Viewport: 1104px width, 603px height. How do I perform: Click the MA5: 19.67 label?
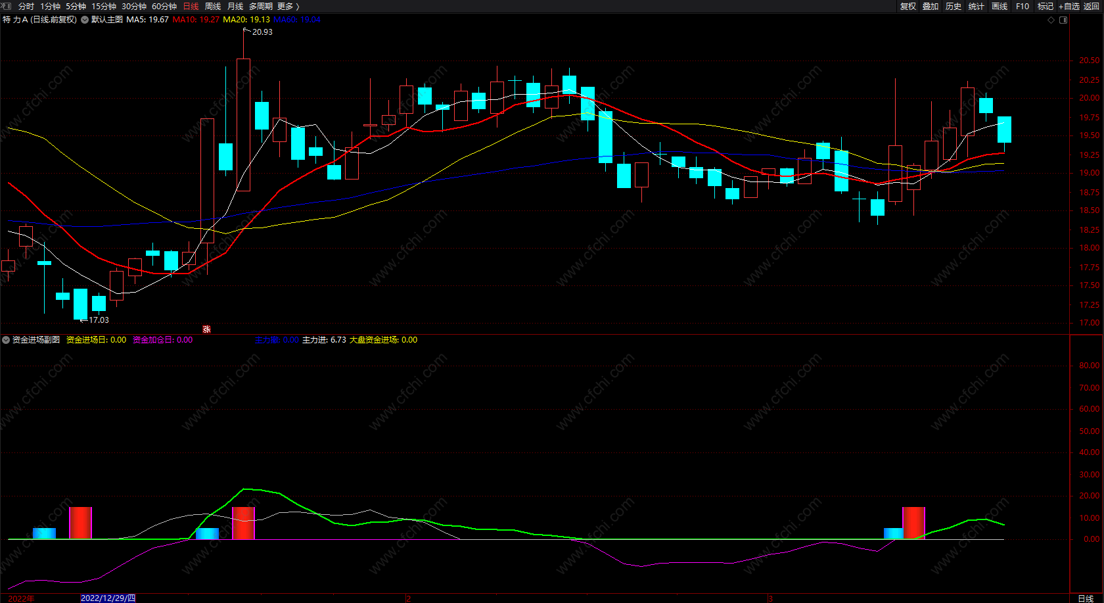[x=147, y=20]
